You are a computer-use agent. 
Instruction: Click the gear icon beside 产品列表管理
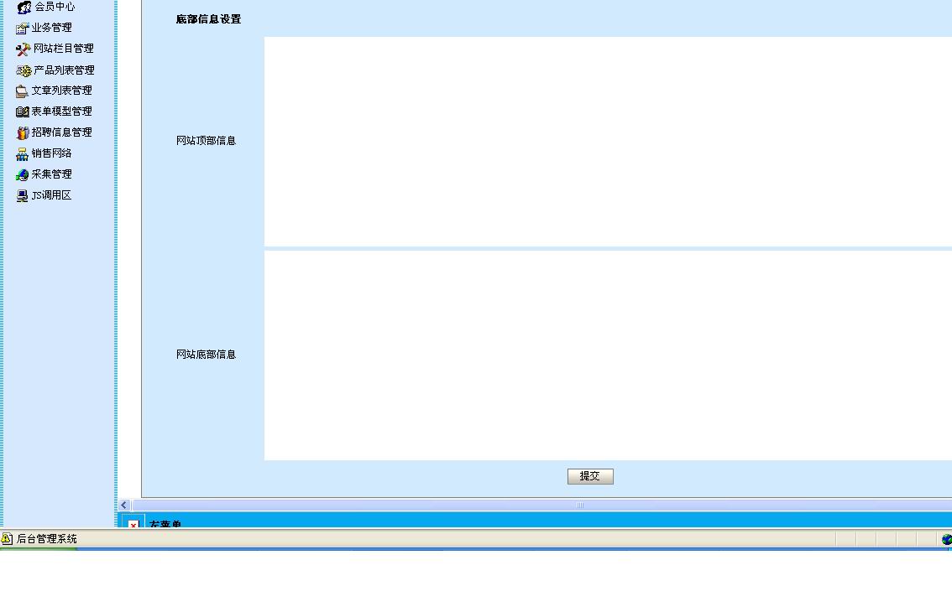23,70
